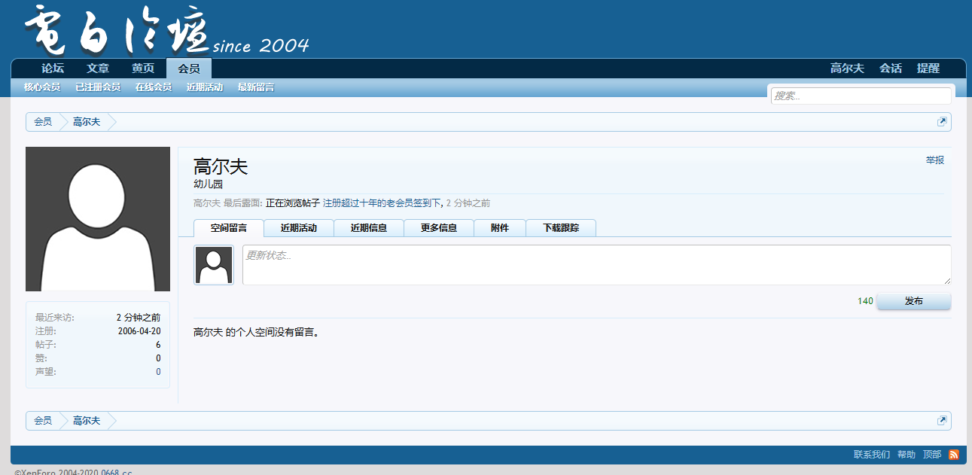Open the 提醒 alerts menu

pyautogui.click(x=928, y=69)
